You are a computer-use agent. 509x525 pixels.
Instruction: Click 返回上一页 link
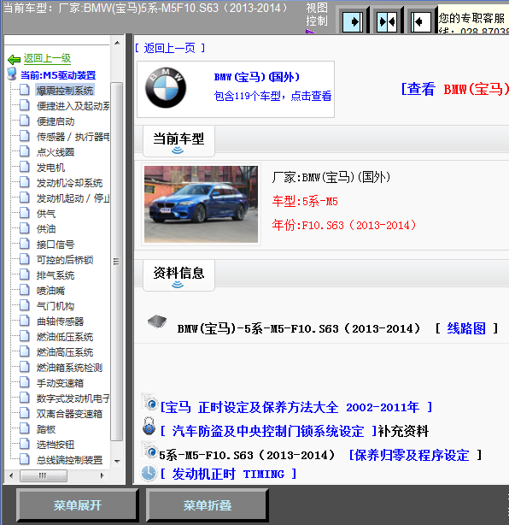pos(170,48)
